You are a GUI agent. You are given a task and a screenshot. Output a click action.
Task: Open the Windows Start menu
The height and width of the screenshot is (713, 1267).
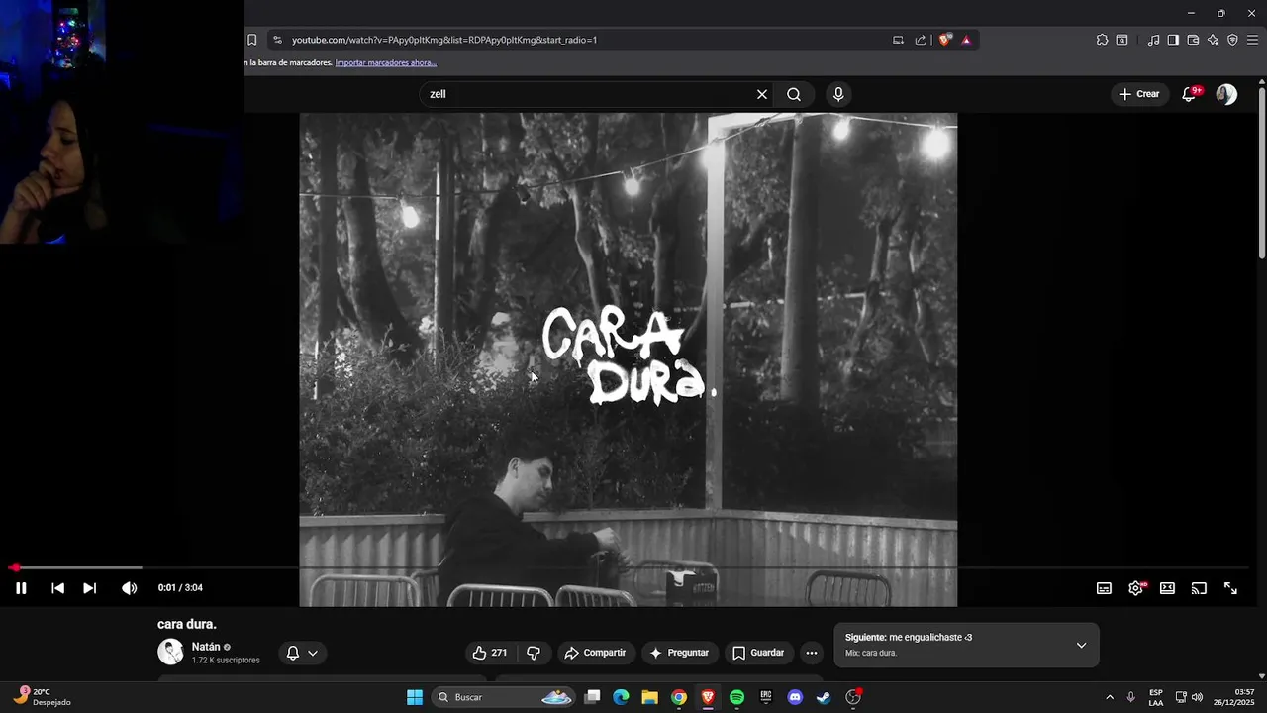pos(415,697)
